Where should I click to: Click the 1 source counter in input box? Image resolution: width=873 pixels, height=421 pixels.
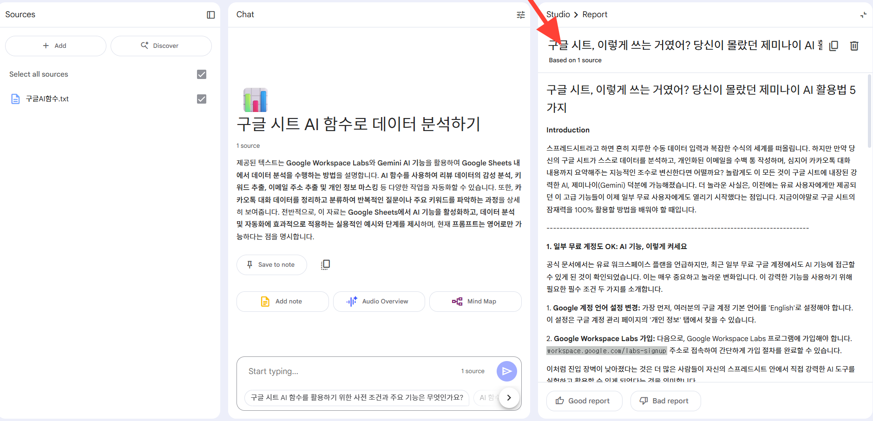tap(473, 371)
